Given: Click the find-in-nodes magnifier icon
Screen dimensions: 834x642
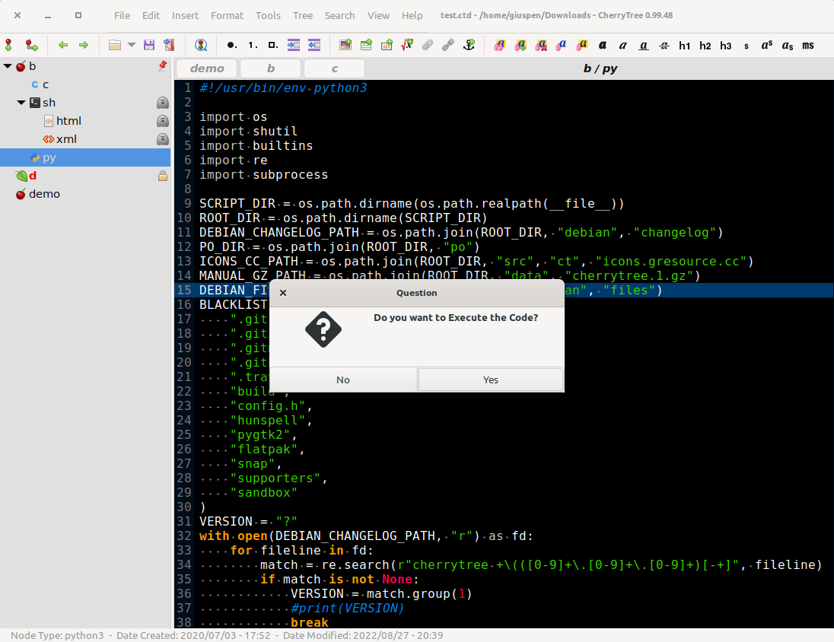Looking at the screenshot, I should [x=201, y=46].
